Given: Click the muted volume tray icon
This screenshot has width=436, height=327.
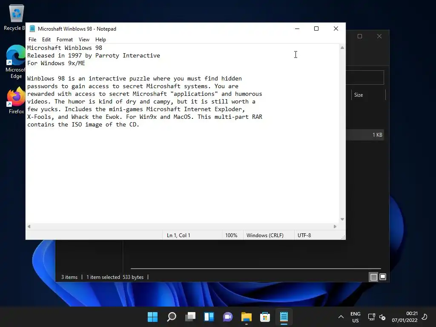Looking at the screenshot, I should (382, 317).
